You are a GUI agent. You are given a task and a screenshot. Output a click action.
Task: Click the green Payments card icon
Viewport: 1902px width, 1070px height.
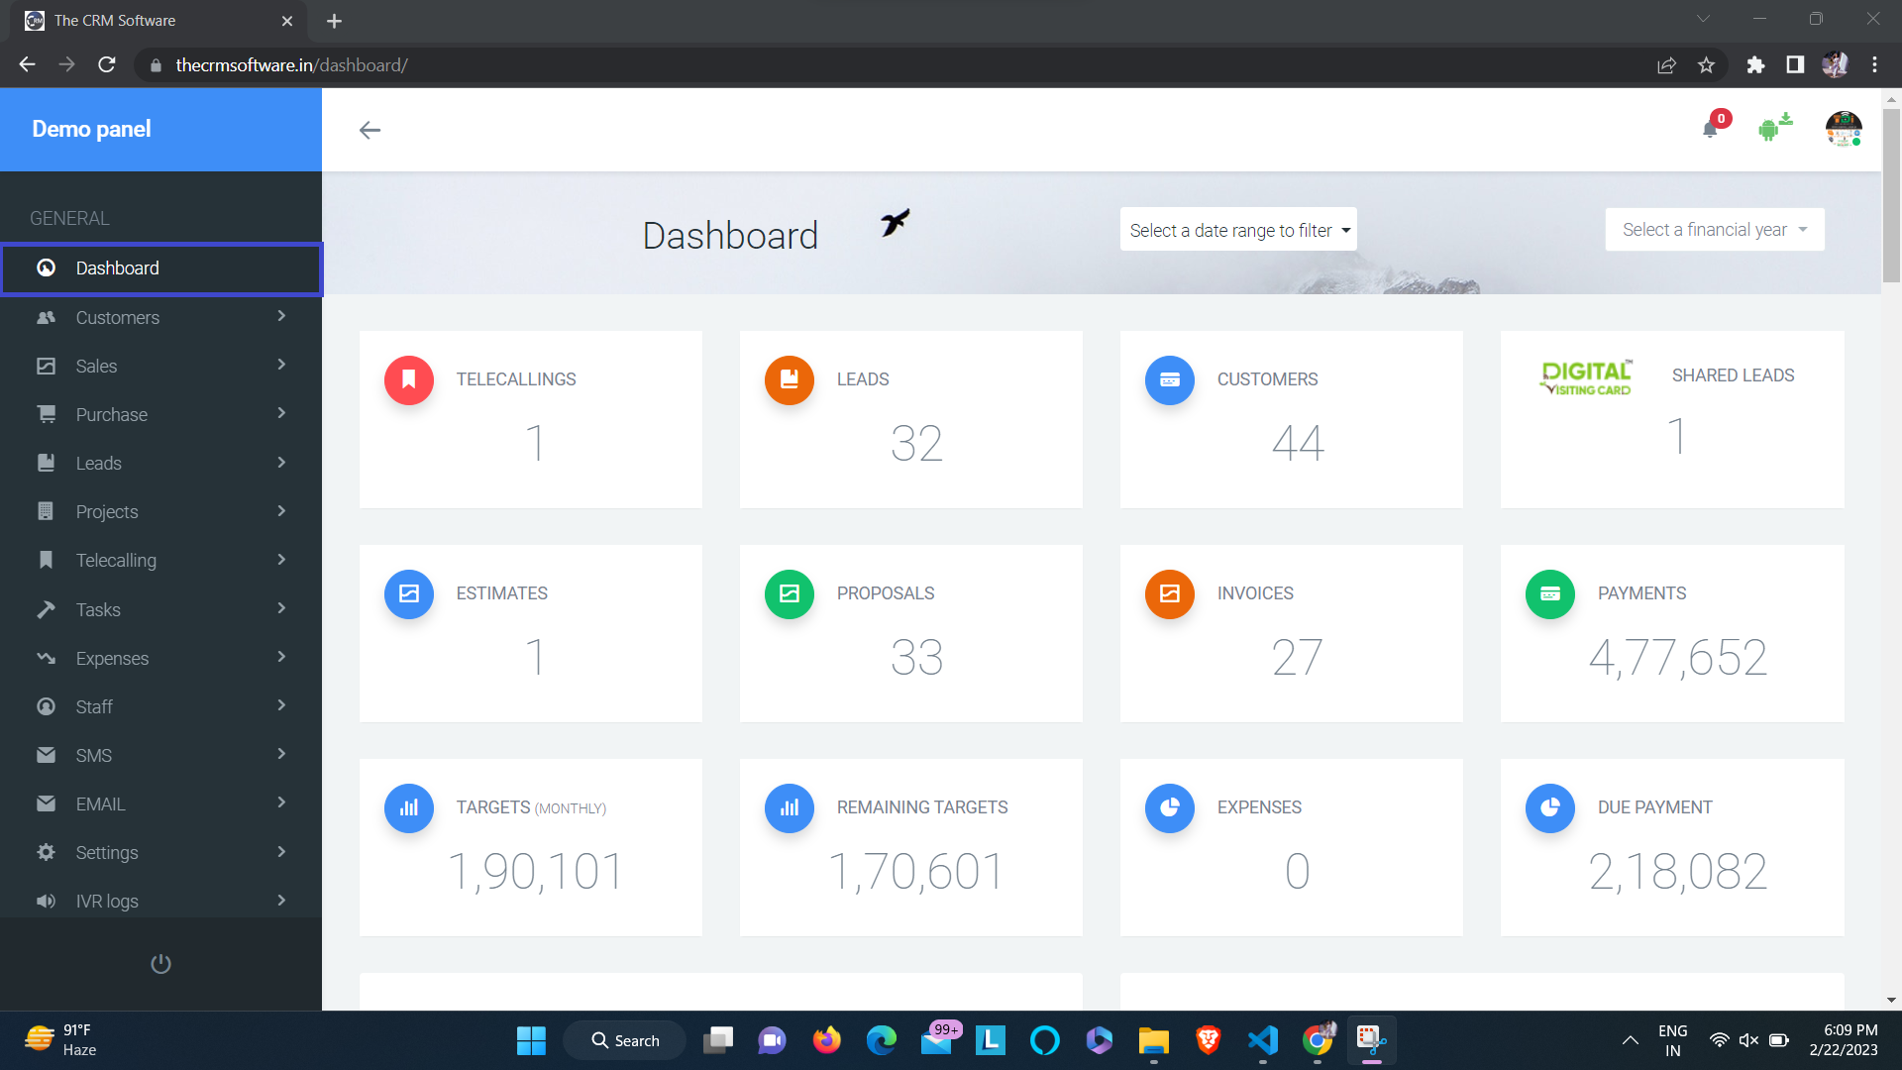pyautogui.click(x=1549, y=594)
